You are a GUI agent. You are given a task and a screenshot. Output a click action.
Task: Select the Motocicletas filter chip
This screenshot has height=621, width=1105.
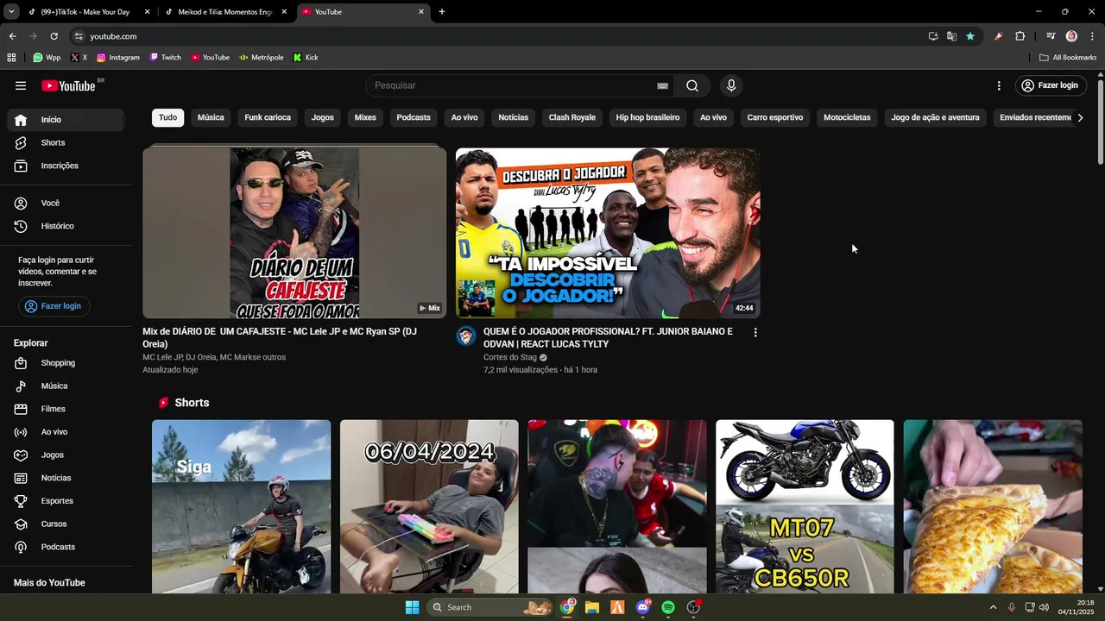click(847, 117)
